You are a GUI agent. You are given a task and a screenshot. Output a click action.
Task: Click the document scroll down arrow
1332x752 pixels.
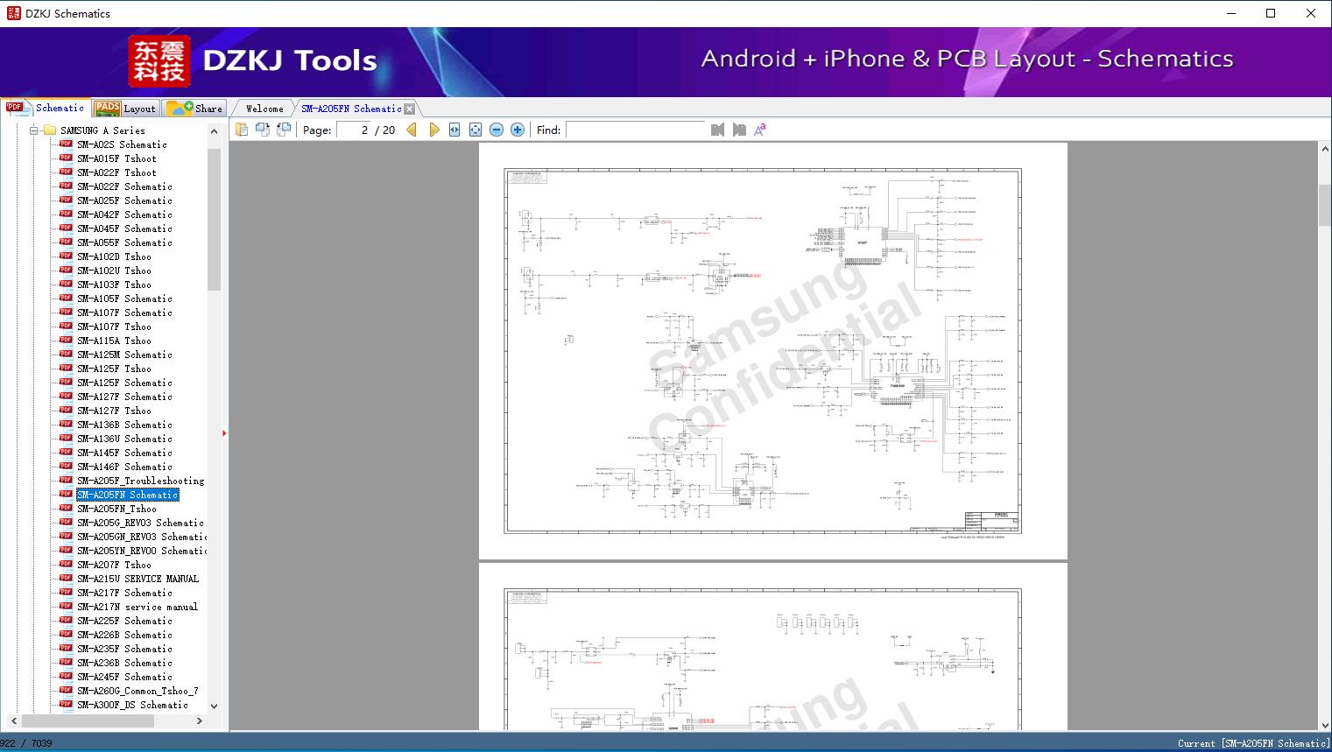tap(1324, 724)
